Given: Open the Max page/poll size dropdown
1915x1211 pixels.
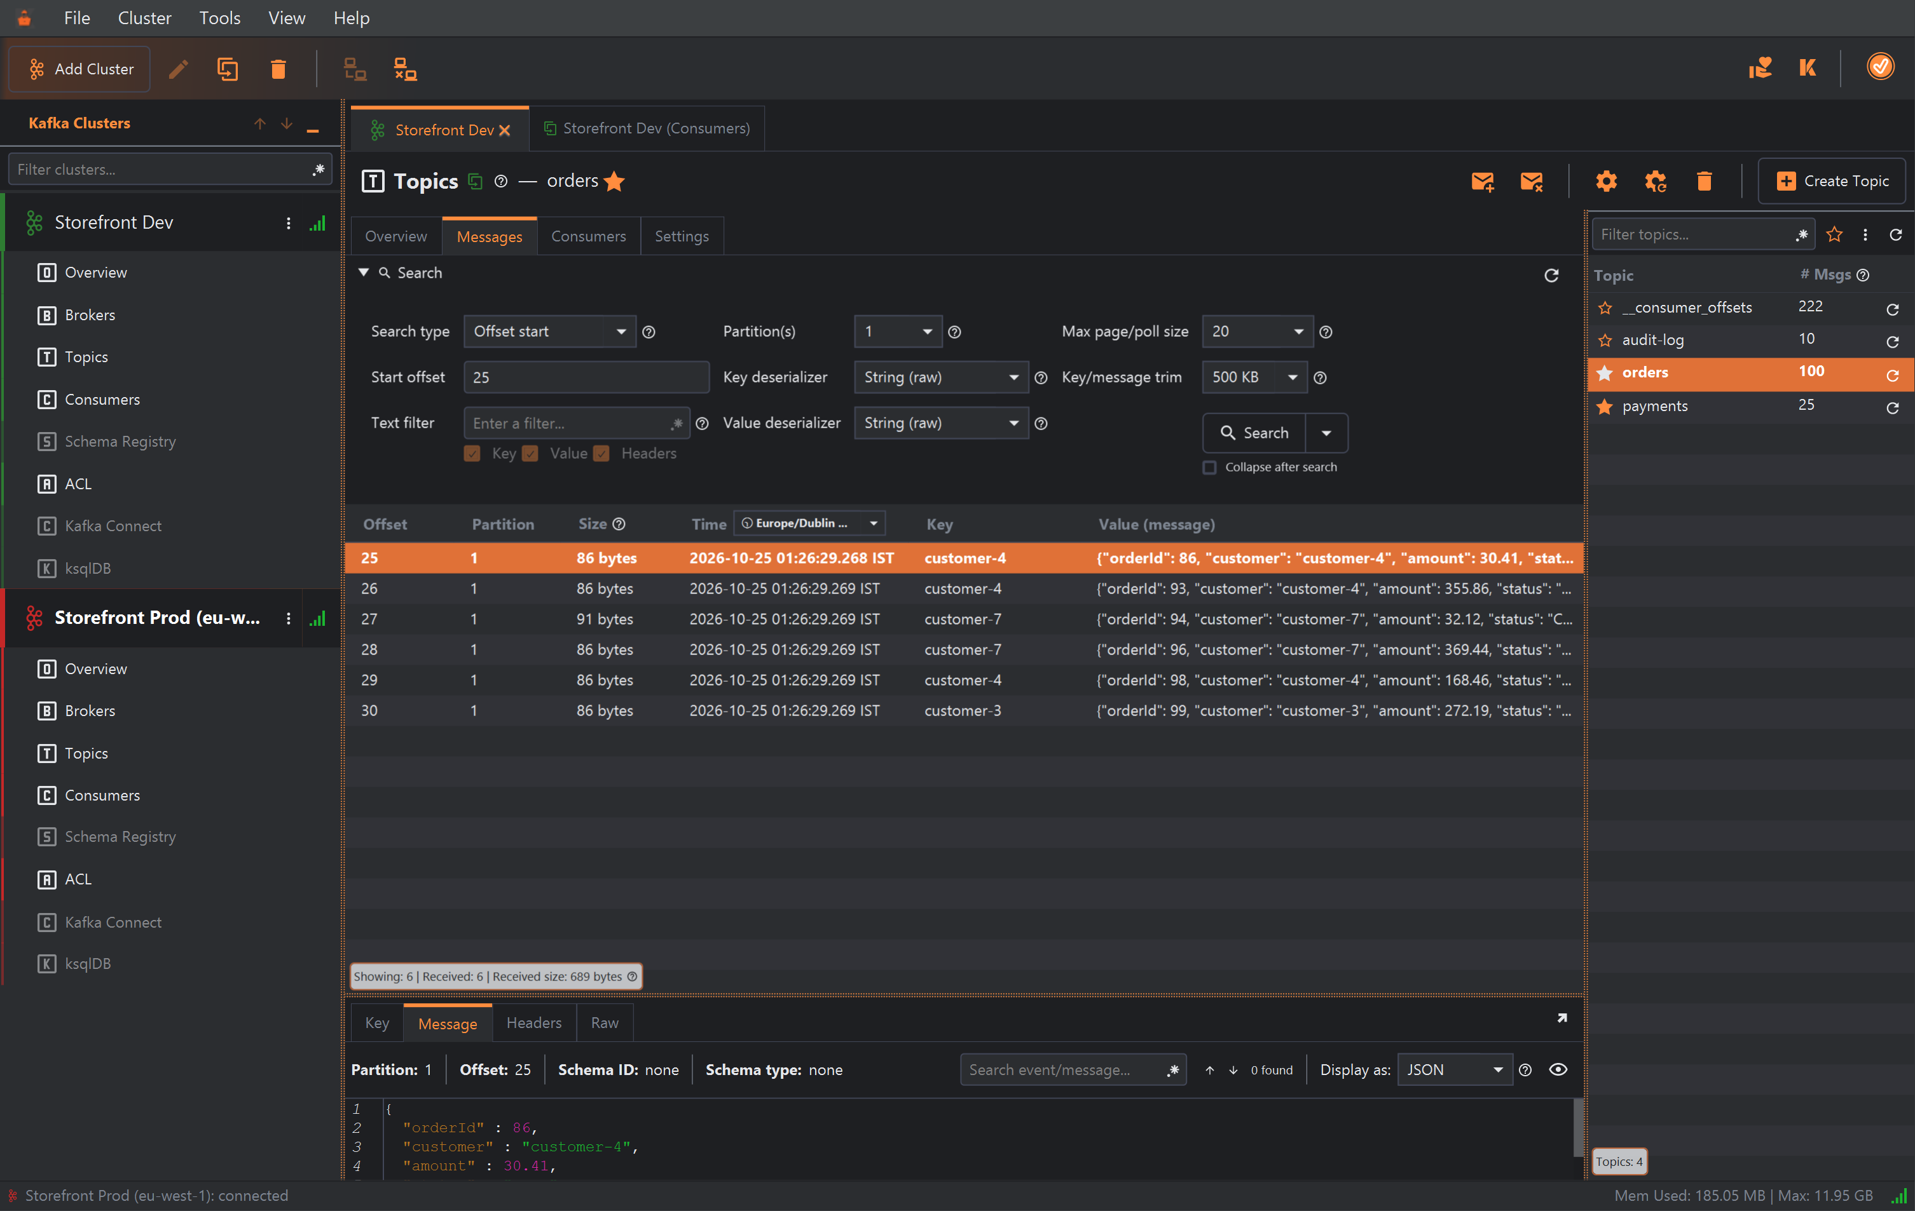Looking at the screenshot, I should [x=1258, y=332].
